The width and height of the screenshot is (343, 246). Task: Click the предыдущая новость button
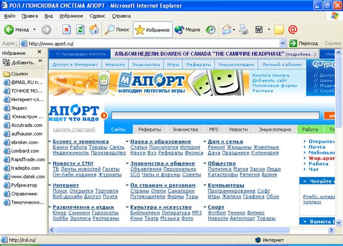tap(80, 54)
